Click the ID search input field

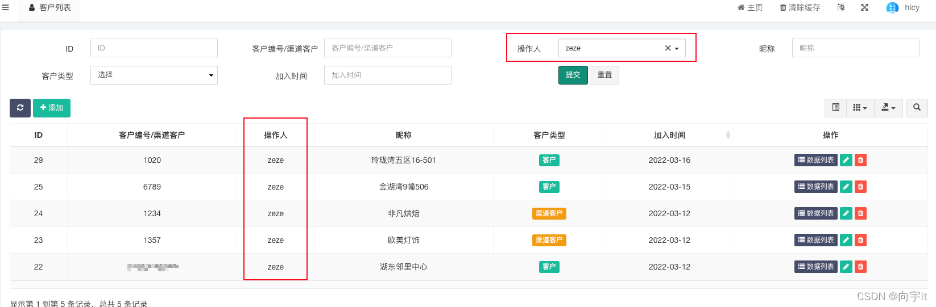[154, 48]
